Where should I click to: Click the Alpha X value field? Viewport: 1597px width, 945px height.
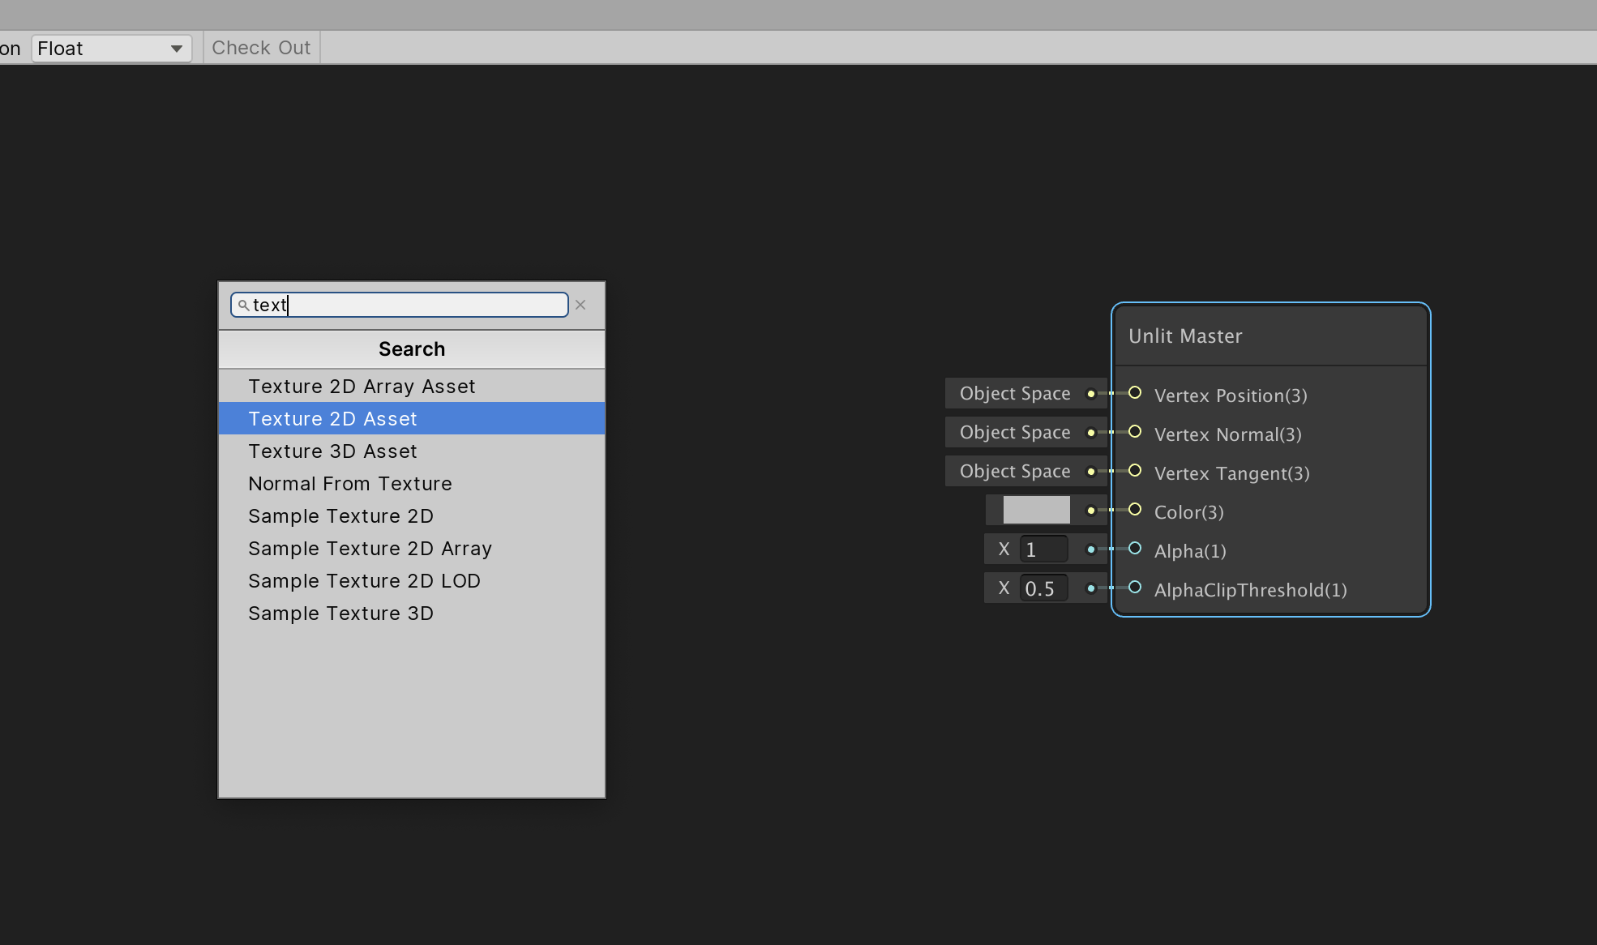coord(1043,549)
